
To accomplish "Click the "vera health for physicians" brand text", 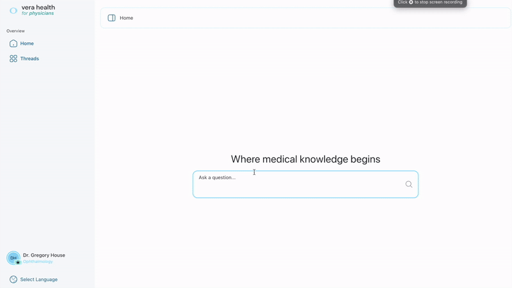I will [38, 10].
